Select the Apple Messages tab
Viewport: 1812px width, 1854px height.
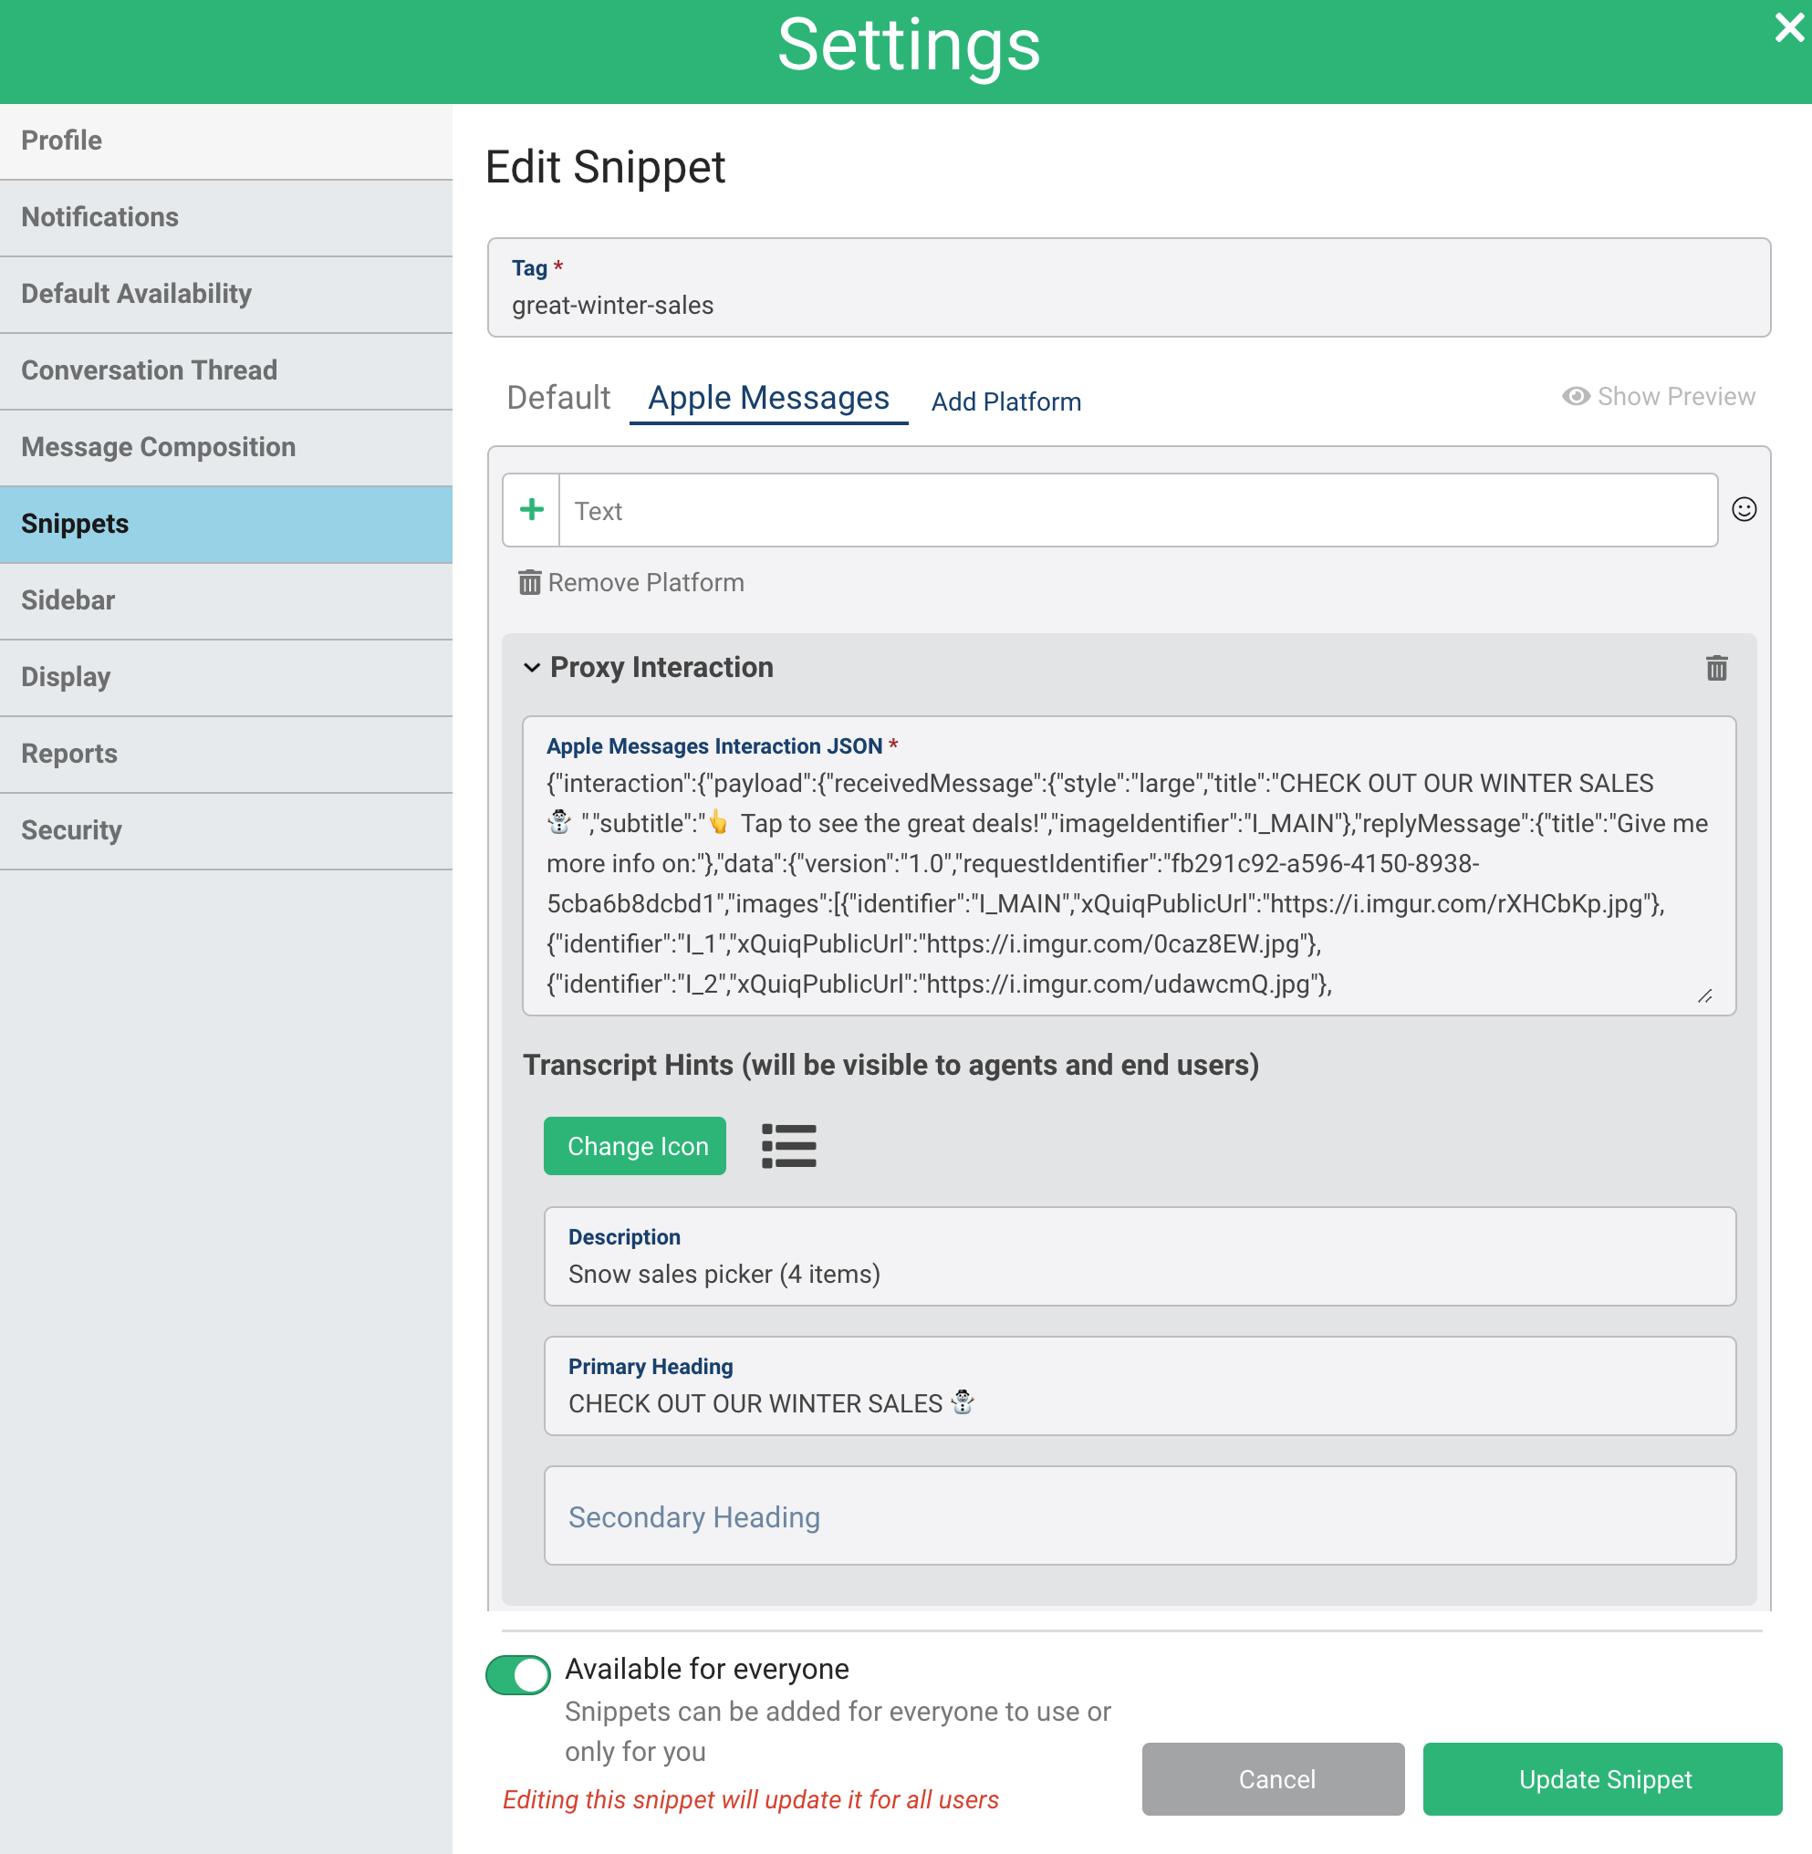[x=768, y=398]
